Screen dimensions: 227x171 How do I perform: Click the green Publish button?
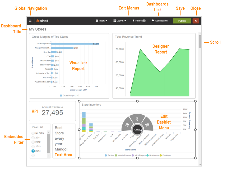tap(182, 21)
